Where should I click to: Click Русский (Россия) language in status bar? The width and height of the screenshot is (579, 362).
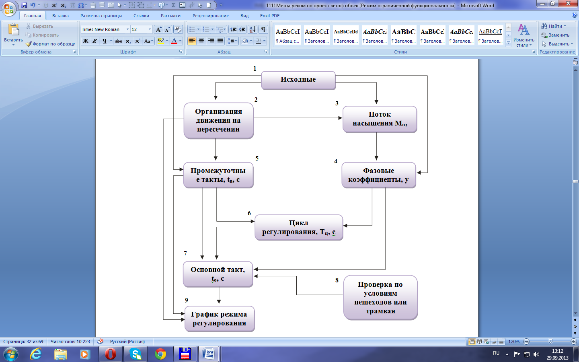[x=127, y=341]
